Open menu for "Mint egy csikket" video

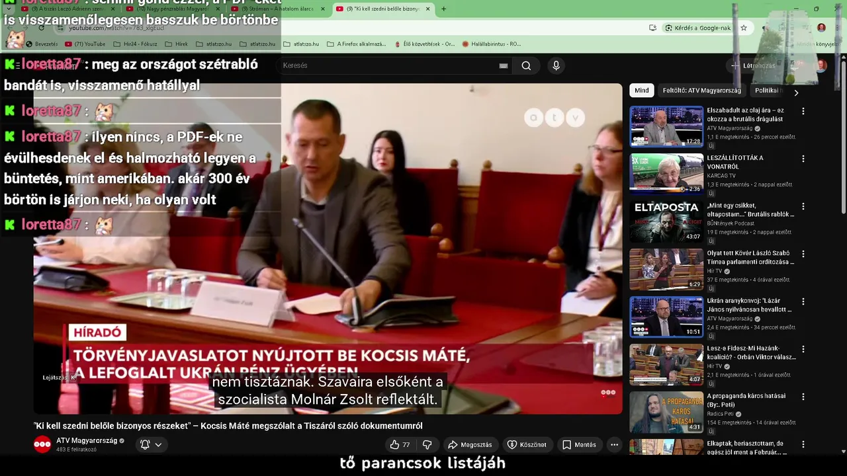point(803,206)
